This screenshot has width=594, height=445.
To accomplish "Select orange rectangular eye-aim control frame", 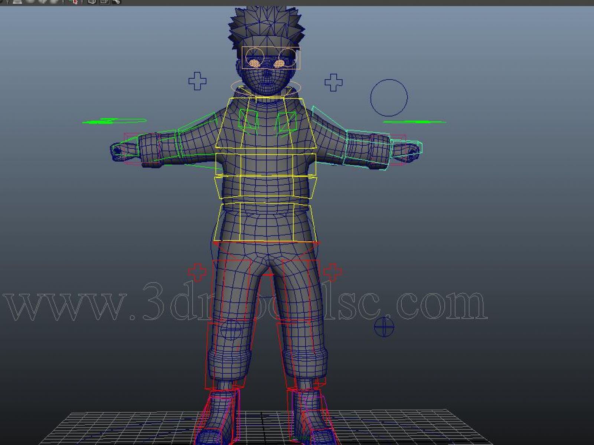I will click(271, 58).
